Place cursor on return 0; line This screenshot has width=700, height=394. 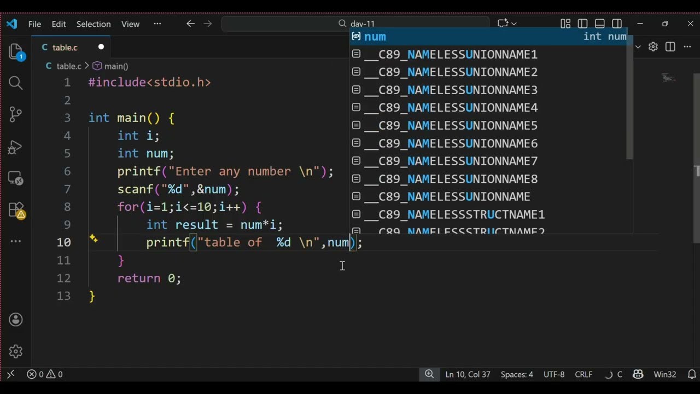[x=149, y=278]
